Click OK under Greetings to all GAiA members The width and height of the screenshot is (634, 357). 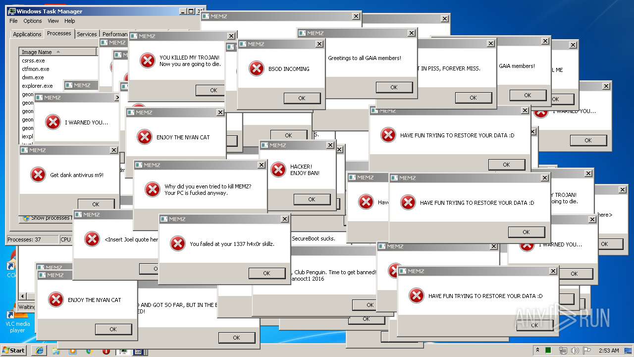click(394, 87)
